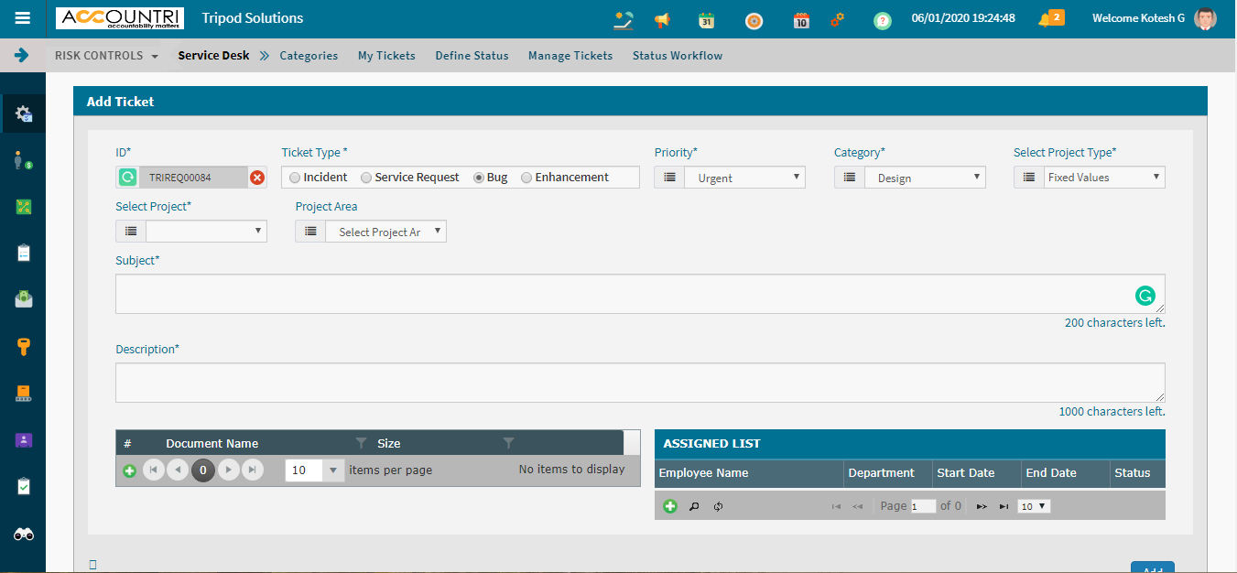Click the Service Desk breadcrumb

(213, 56)
